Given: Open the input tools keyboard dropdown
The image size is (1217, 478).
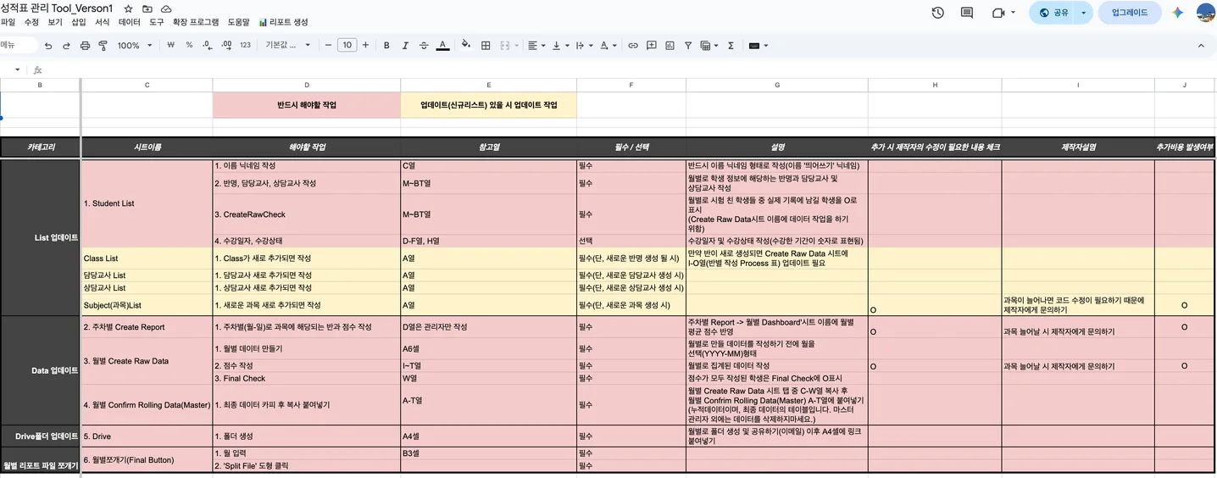Looking at the screenshot, I should (759, 46).
